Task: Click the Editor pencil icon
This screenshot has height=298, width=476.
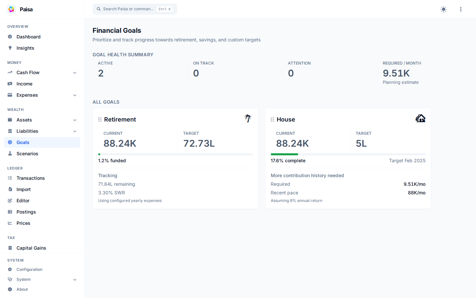Action: [10, 201]
